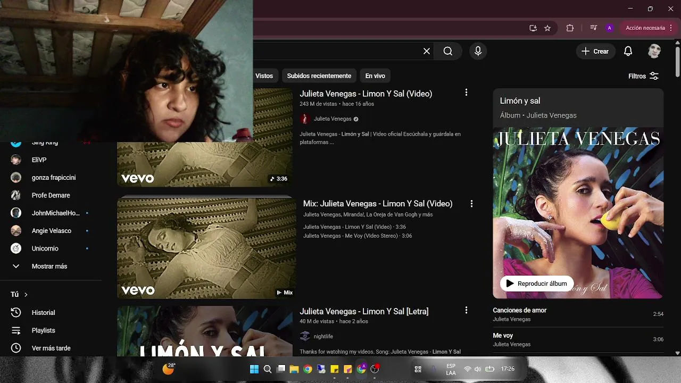Open the Julieta Venegas - Limon Y Sal (Video) title

pyautogui.click(x=366, y=94)
